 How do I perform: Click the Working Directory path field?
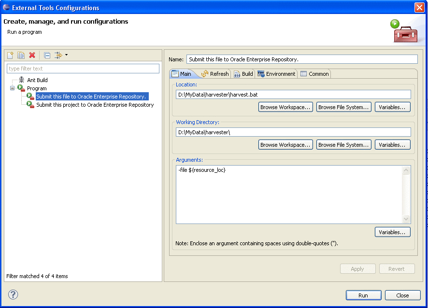coord(293,132)
